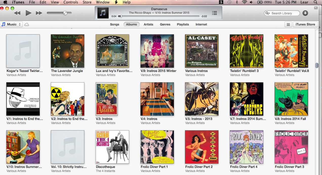This screenshot has width=322, height=175.
Task: Select Frolic Diner Part 2 cover
Action: pyautogui.click(x=202, y=147)
